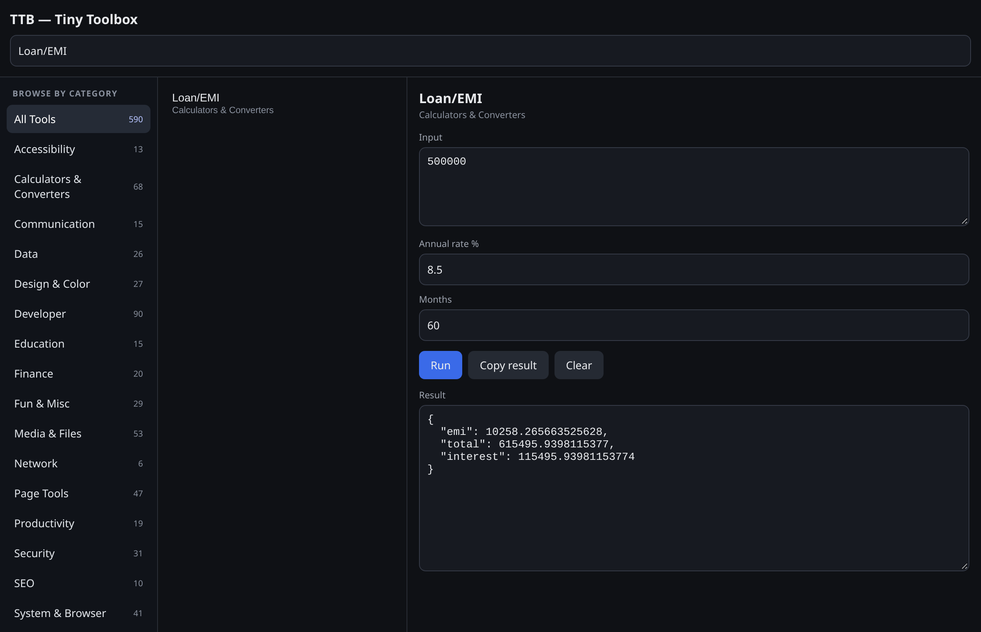Image resolution: width=981 pixels, height=632 pixels.
Task: Select the SEO category
Action: (x=79, y=583)
